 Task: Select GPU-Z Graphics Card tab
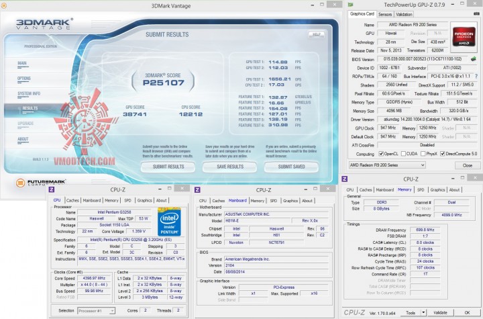(362, 14)
